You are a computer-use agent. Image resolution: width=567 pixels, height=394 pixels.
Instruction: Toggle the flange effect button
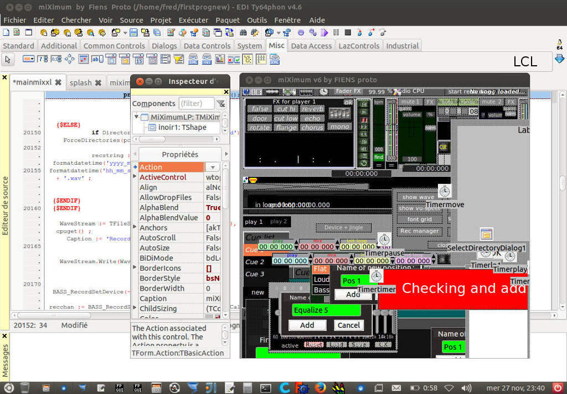(286, 127)
